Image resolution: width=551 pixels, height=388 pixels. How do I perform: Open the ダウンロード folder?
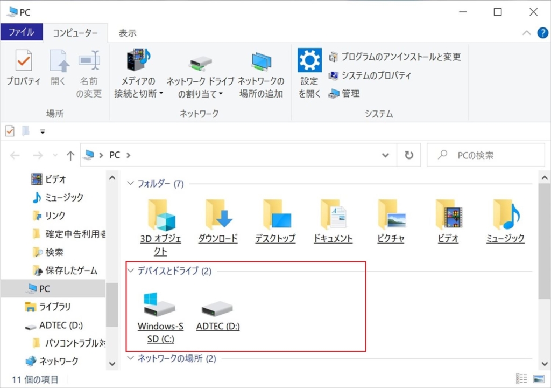pyautogui.click(x=218, y=214)
